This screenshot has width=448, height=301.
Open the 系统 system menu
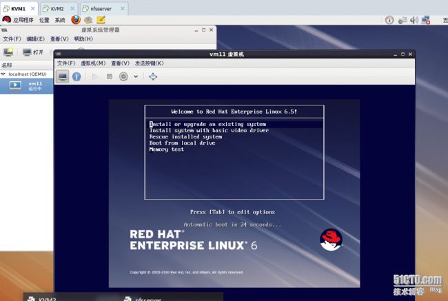point(60,20)
